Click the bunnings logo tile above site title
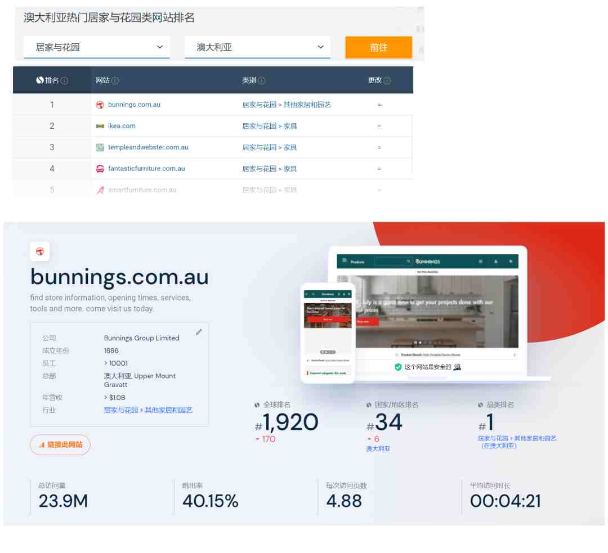The width and height of the screenshot is (608, 553). click(x=39, y=251)
